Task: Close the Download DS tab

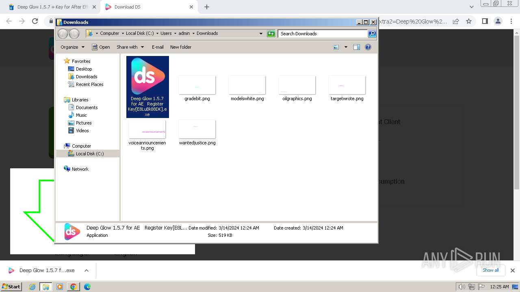Action: [x=191, y=7]
